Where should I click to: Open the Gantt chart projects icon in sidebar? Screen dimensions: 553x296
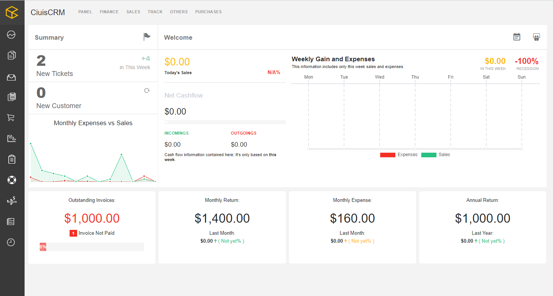11,138
